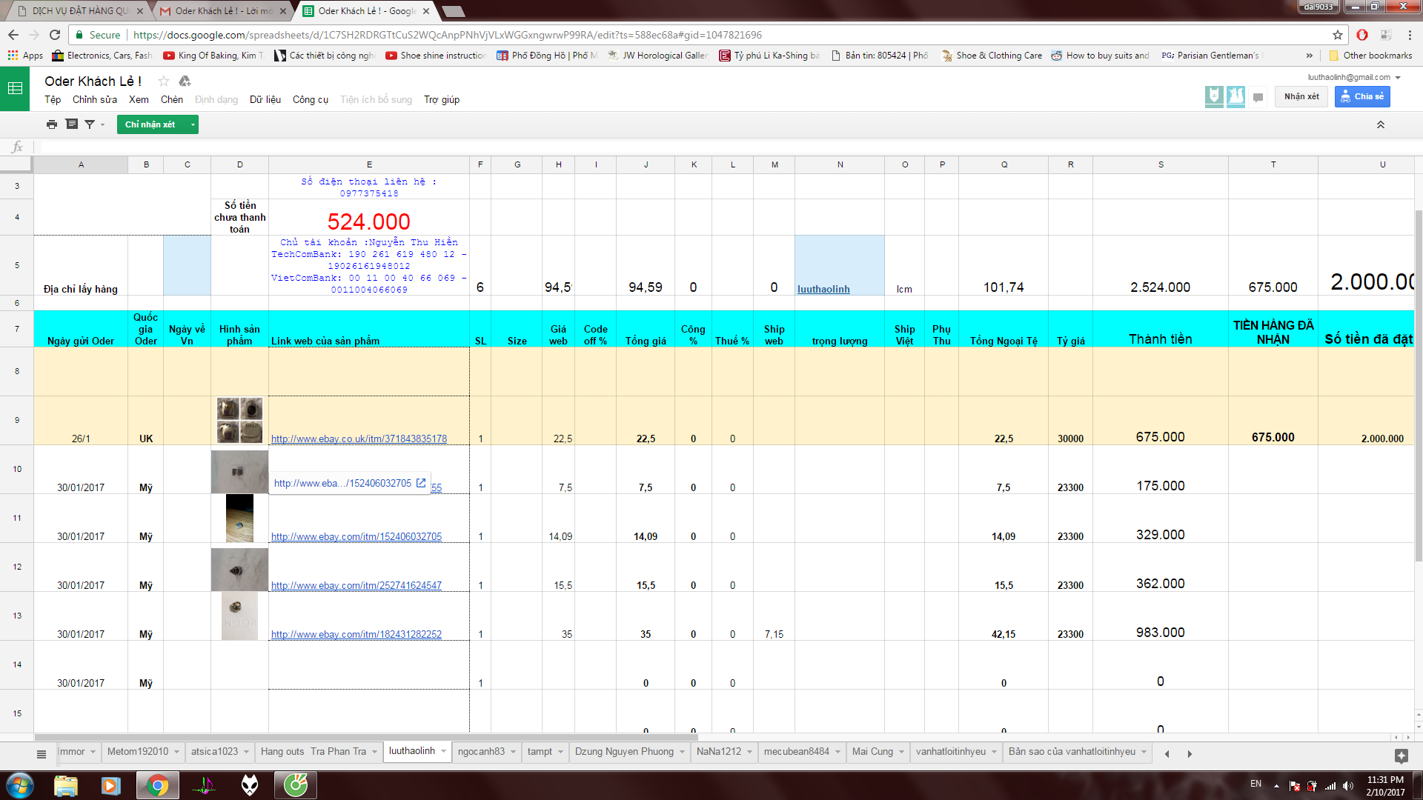Collapse the toolbar with double chevron
The width and height of the screenshot is (1423, 800).
click(x=1381, y=124)
